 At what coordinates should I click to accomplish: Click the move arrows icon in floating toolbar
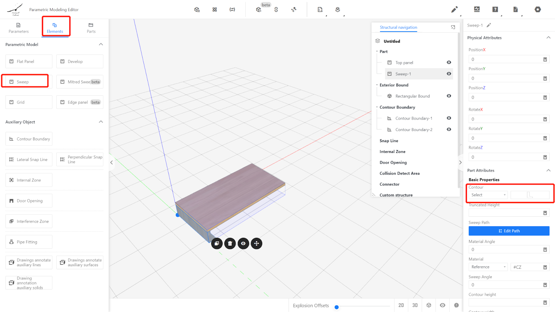point(256,243)
